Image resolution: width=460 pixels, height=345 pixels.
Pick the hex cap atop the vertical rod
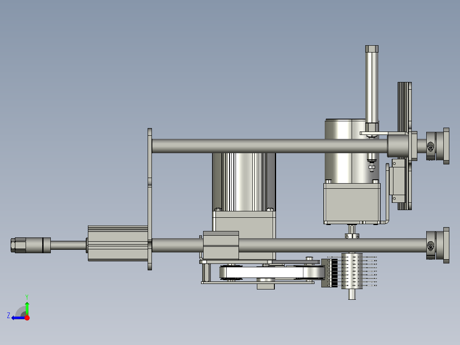[372, 49]
